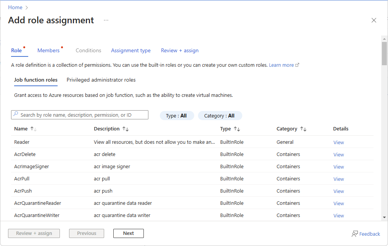The height and width of the screenshot is (246, 388).
Task: Sort the Type column
Action: click(237, 129)
